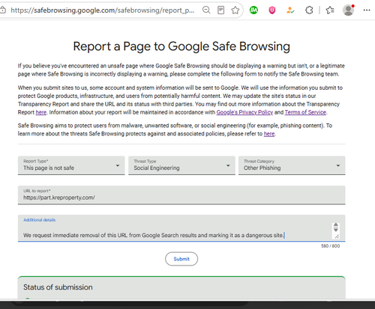Viewport: 375px width, 309px height.
Task: Open the Favorites list star icon
Action: pyautogui.click(x=330, y=10)
